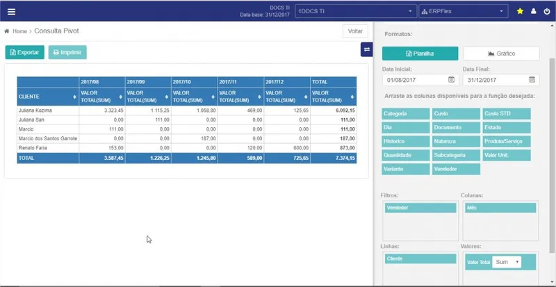The height and width of the screenshot is (287, 556).
Task: Sort by TOTAL column sort arrows
Action: coord(352,97)
